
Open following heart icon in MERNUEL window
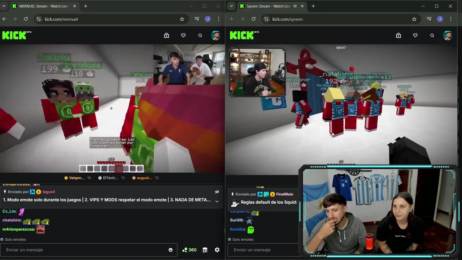pos(183,35)
